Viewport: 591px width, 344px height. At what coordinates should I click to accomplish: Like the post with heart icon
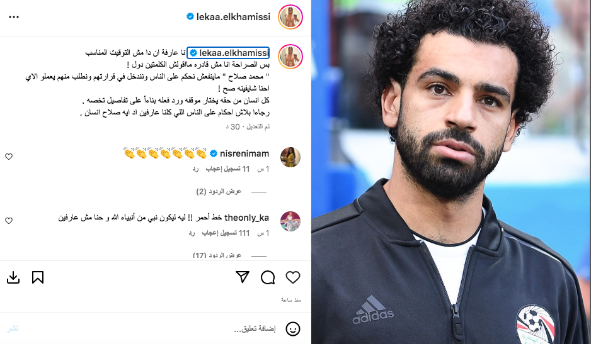[x=293, y=277]
